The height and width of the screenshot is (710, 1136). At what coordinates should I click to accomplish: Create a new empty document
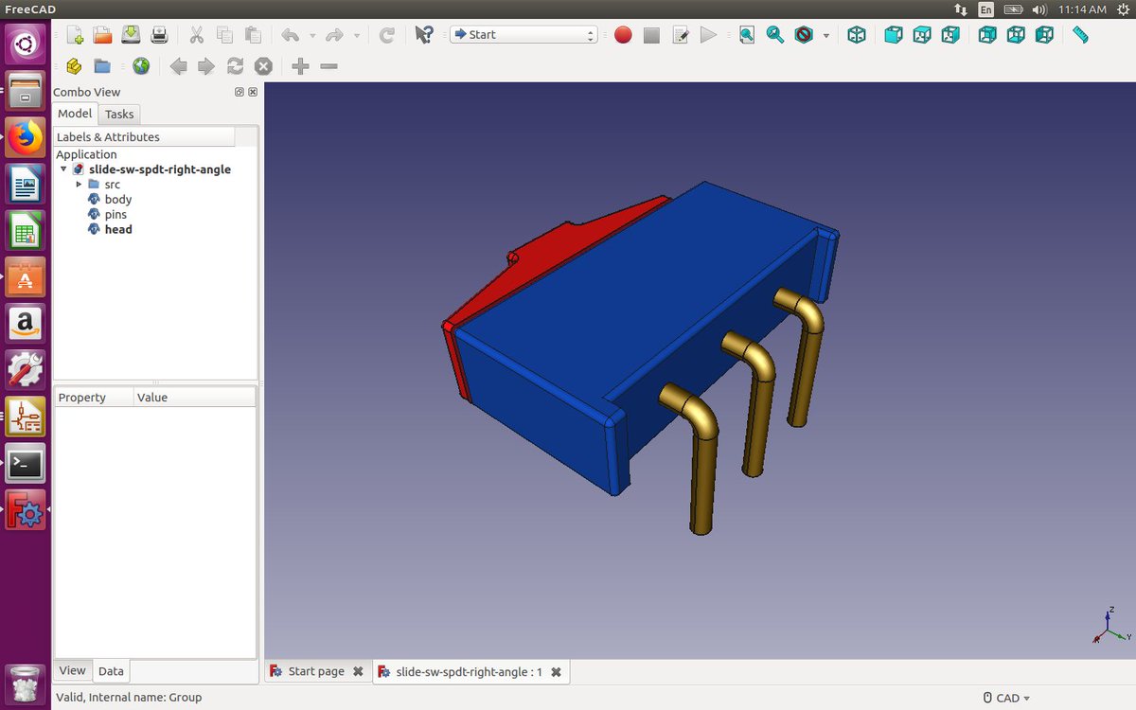pos(75,35)
